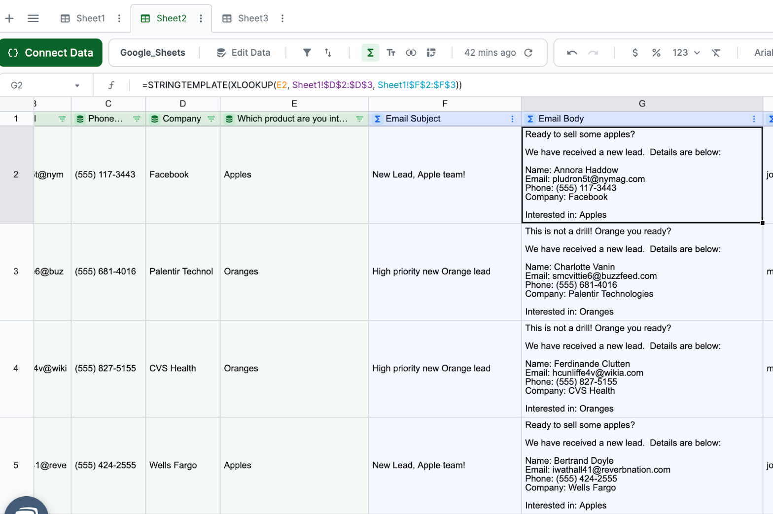Add a new sheet with plus icon
Image resolution: width=773 pixels, height=514 pixels.
pyautogui.click(x=9, y=19)
